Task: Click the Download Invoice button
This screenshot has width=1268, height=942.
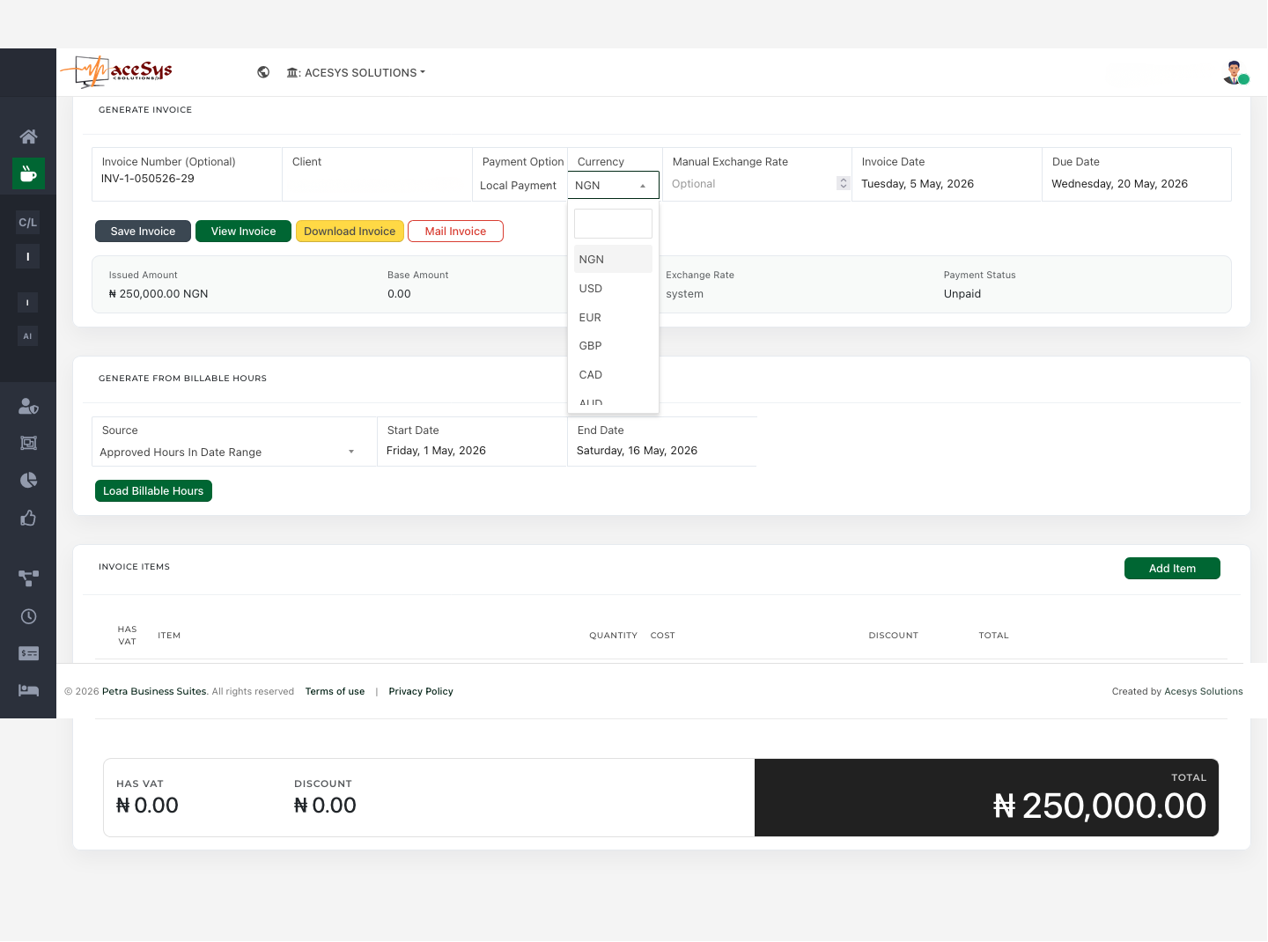Action: click(x=350, y=231)
